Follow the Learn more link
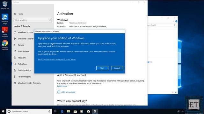 point(62,86)
